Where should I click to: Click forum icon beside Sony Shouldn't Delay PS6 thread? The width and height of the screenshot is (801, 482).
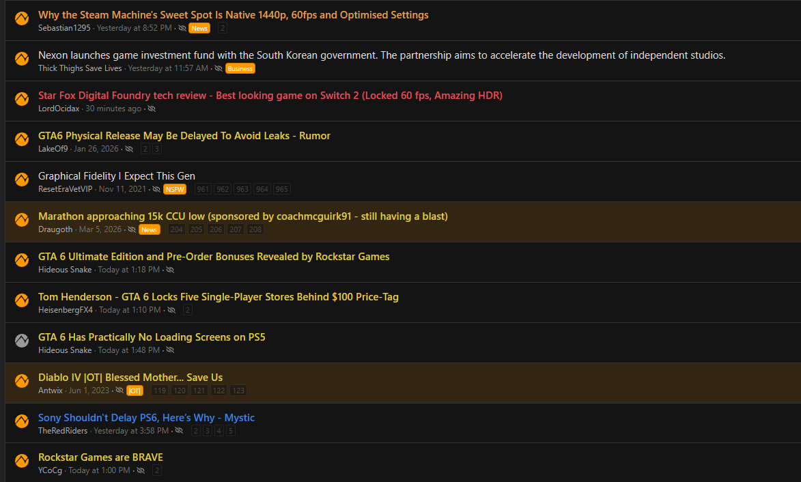tap(21, 421)
